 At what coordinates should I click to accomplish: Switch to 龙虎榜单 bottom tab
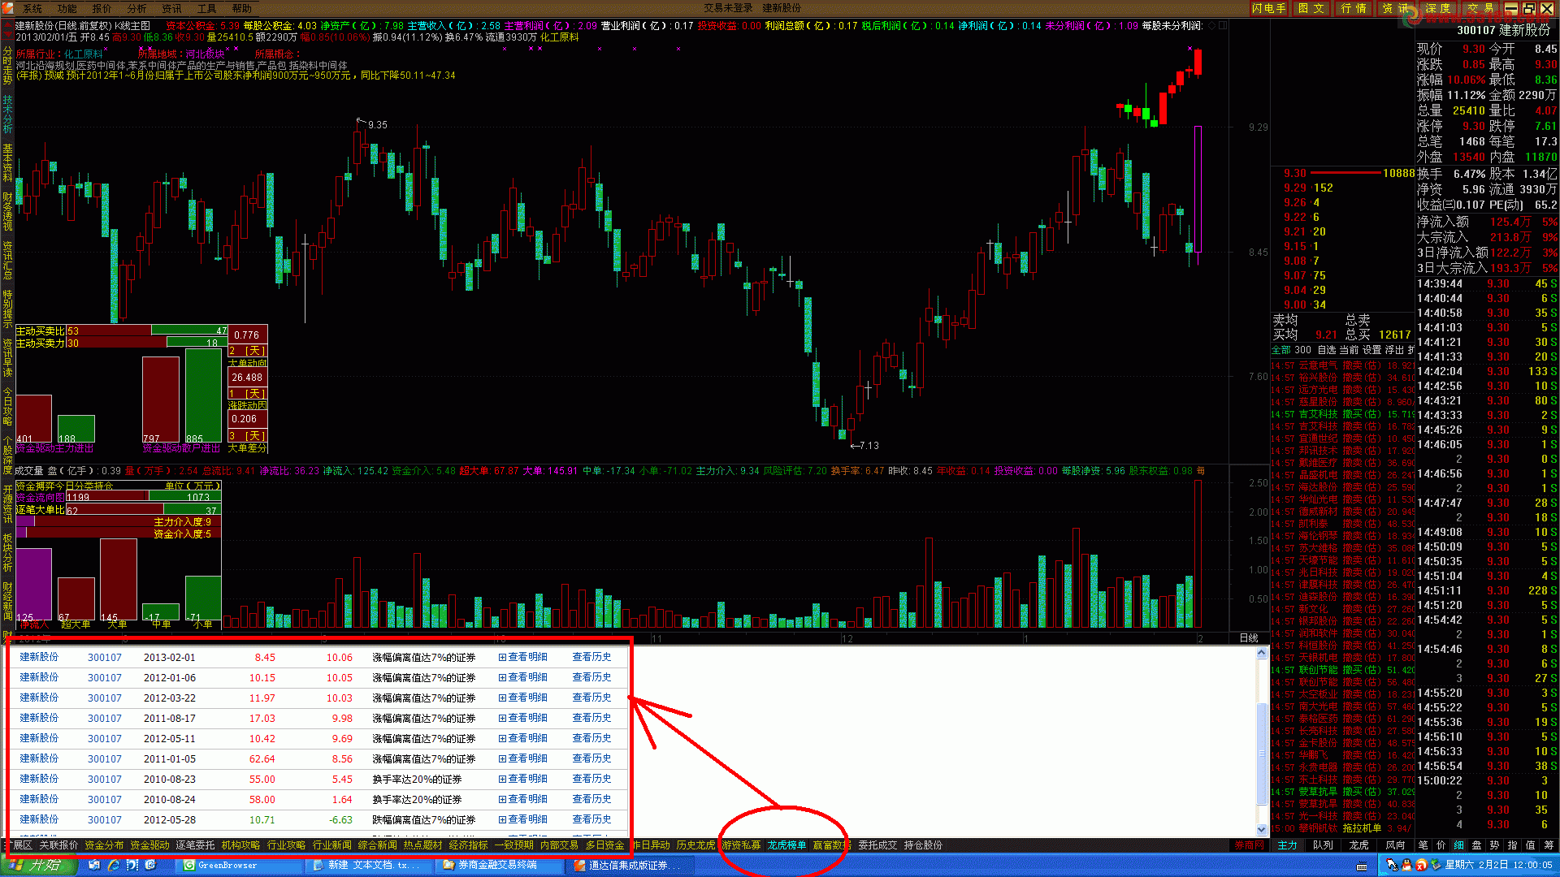click(786, 845)
